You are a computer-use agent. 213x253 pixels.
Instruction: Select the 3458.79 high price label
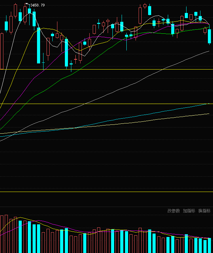(37, 5)
